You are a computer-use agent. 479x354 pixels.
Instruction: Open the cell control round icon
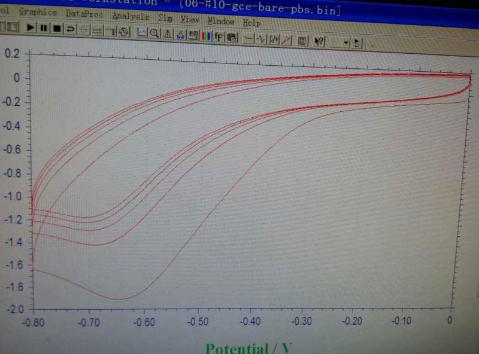click(124, 32)
